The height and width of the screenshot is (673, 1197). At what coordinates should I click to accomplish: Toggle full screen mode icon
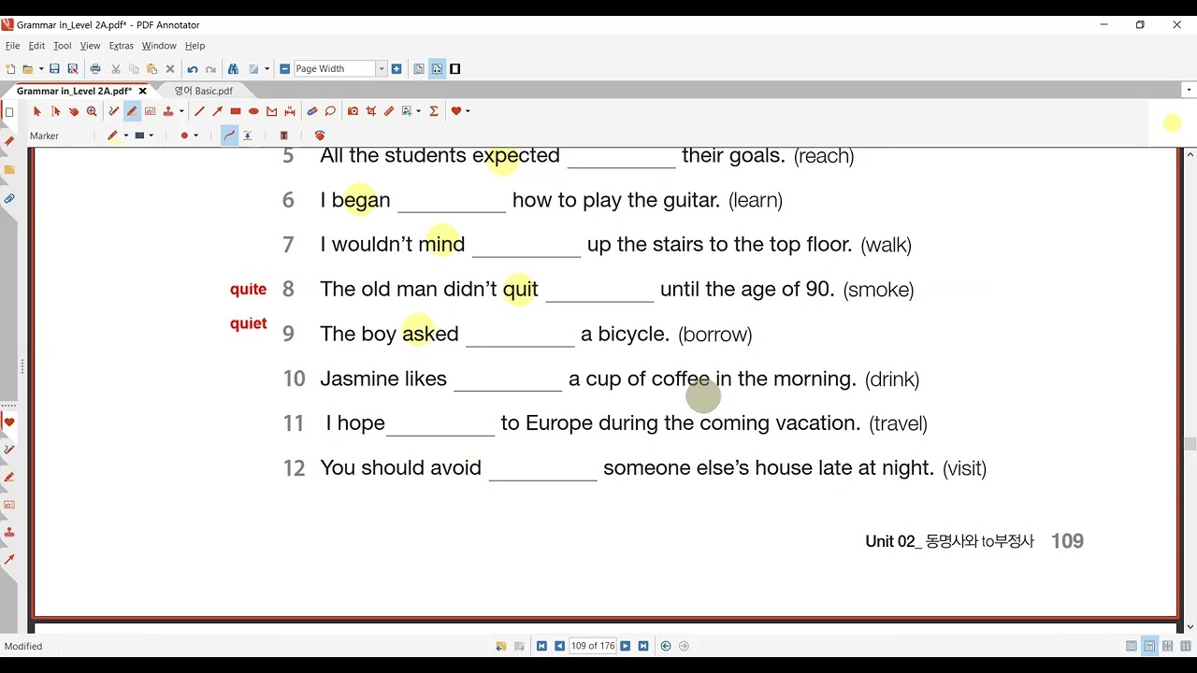[x=455, y=69]
